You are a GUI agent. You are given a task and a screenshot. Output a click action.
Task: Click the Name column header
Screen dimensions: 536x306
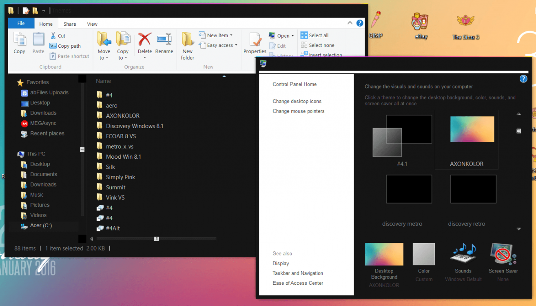(x=104, y=81)
